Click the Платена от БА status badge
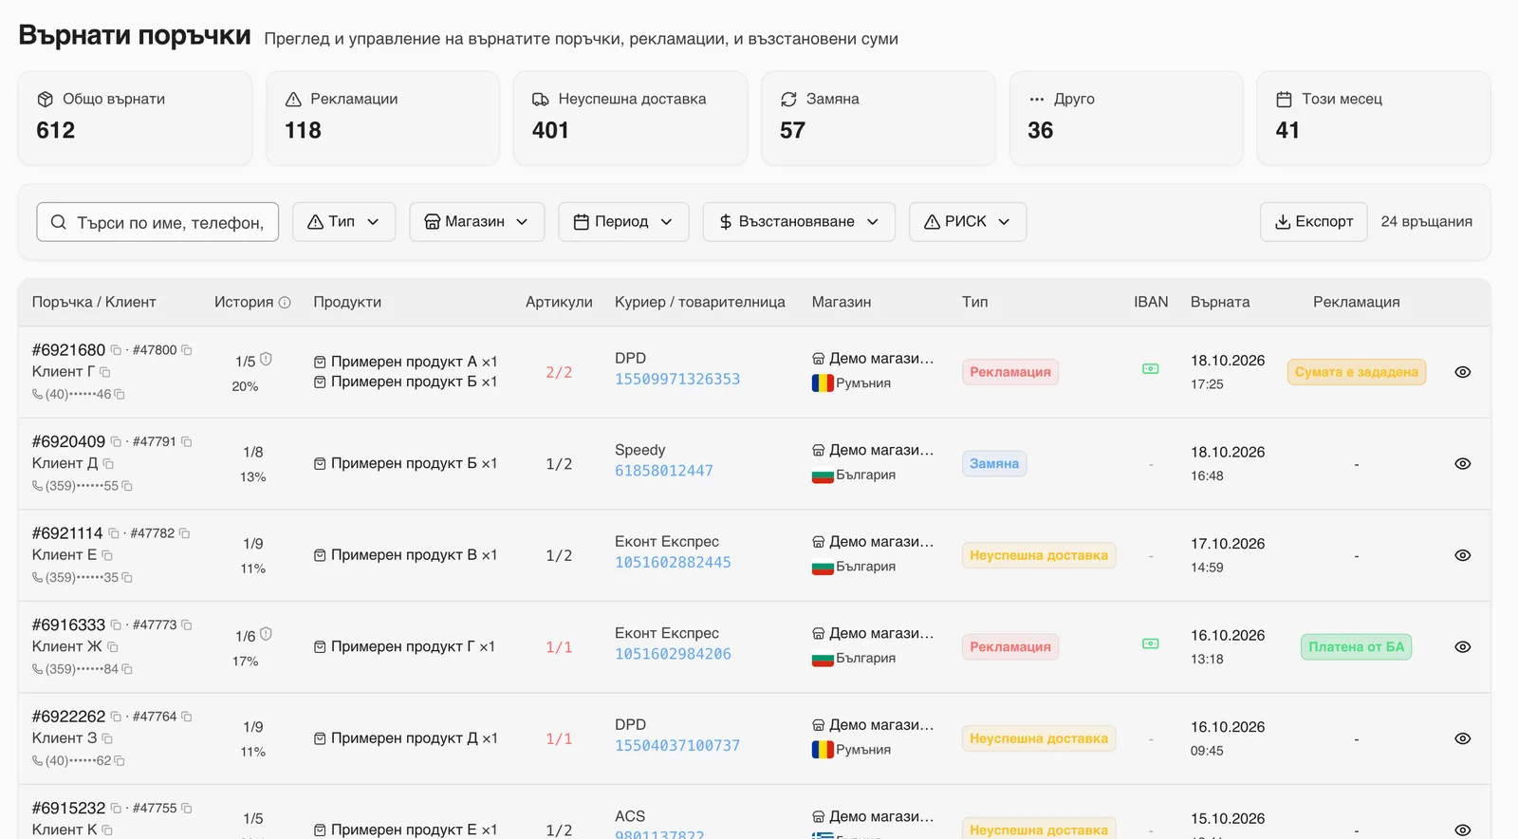Screen dimensions: 1518x839 [x=1356, y=647]
